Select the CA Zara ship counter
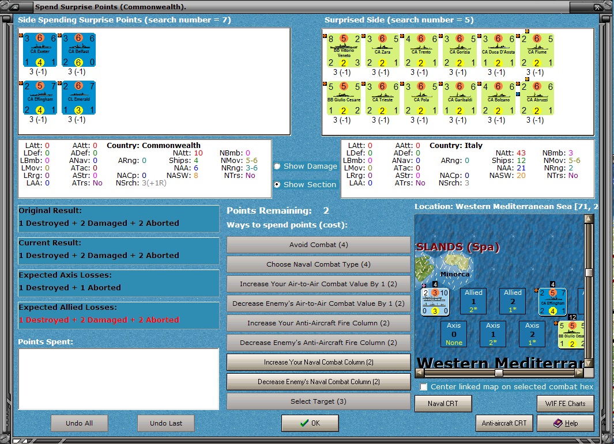 [x=383, y=51]
